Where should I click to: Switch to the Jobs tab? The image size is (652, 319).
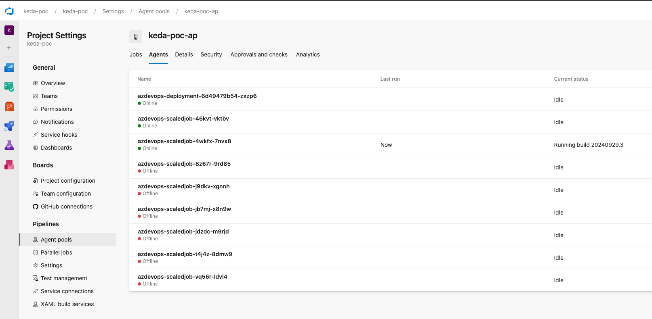click(136, 54)
